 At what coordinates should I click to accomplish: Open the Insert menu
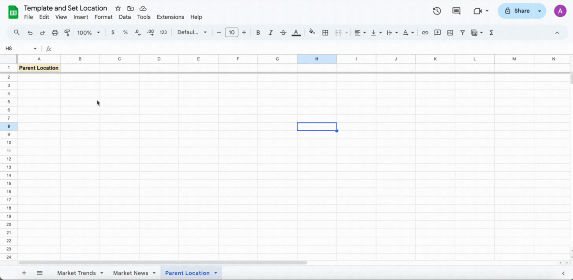point(81,17)
